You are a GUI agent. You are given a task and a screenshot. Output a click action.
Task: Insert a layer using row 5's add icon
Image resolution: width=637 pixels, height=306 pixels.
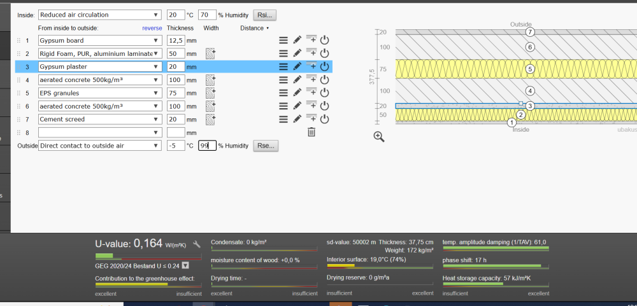click(311, 93)
